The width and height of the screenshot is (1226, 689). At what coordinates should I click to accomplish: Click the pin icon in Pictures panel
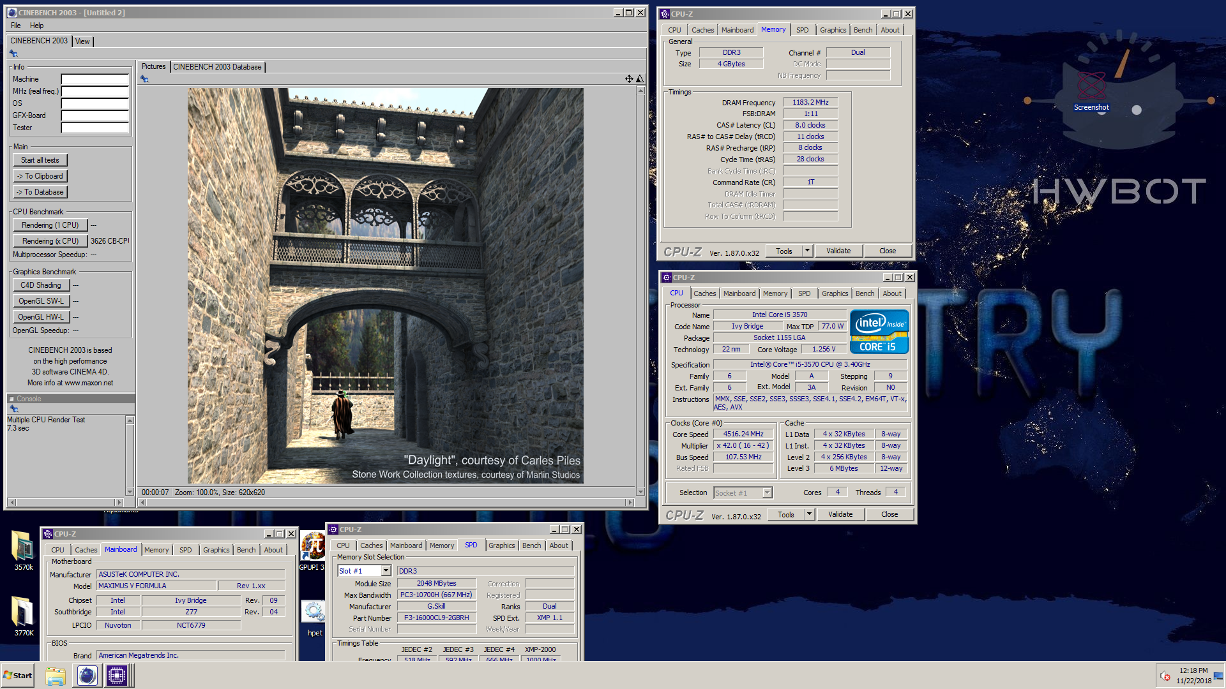144,79
